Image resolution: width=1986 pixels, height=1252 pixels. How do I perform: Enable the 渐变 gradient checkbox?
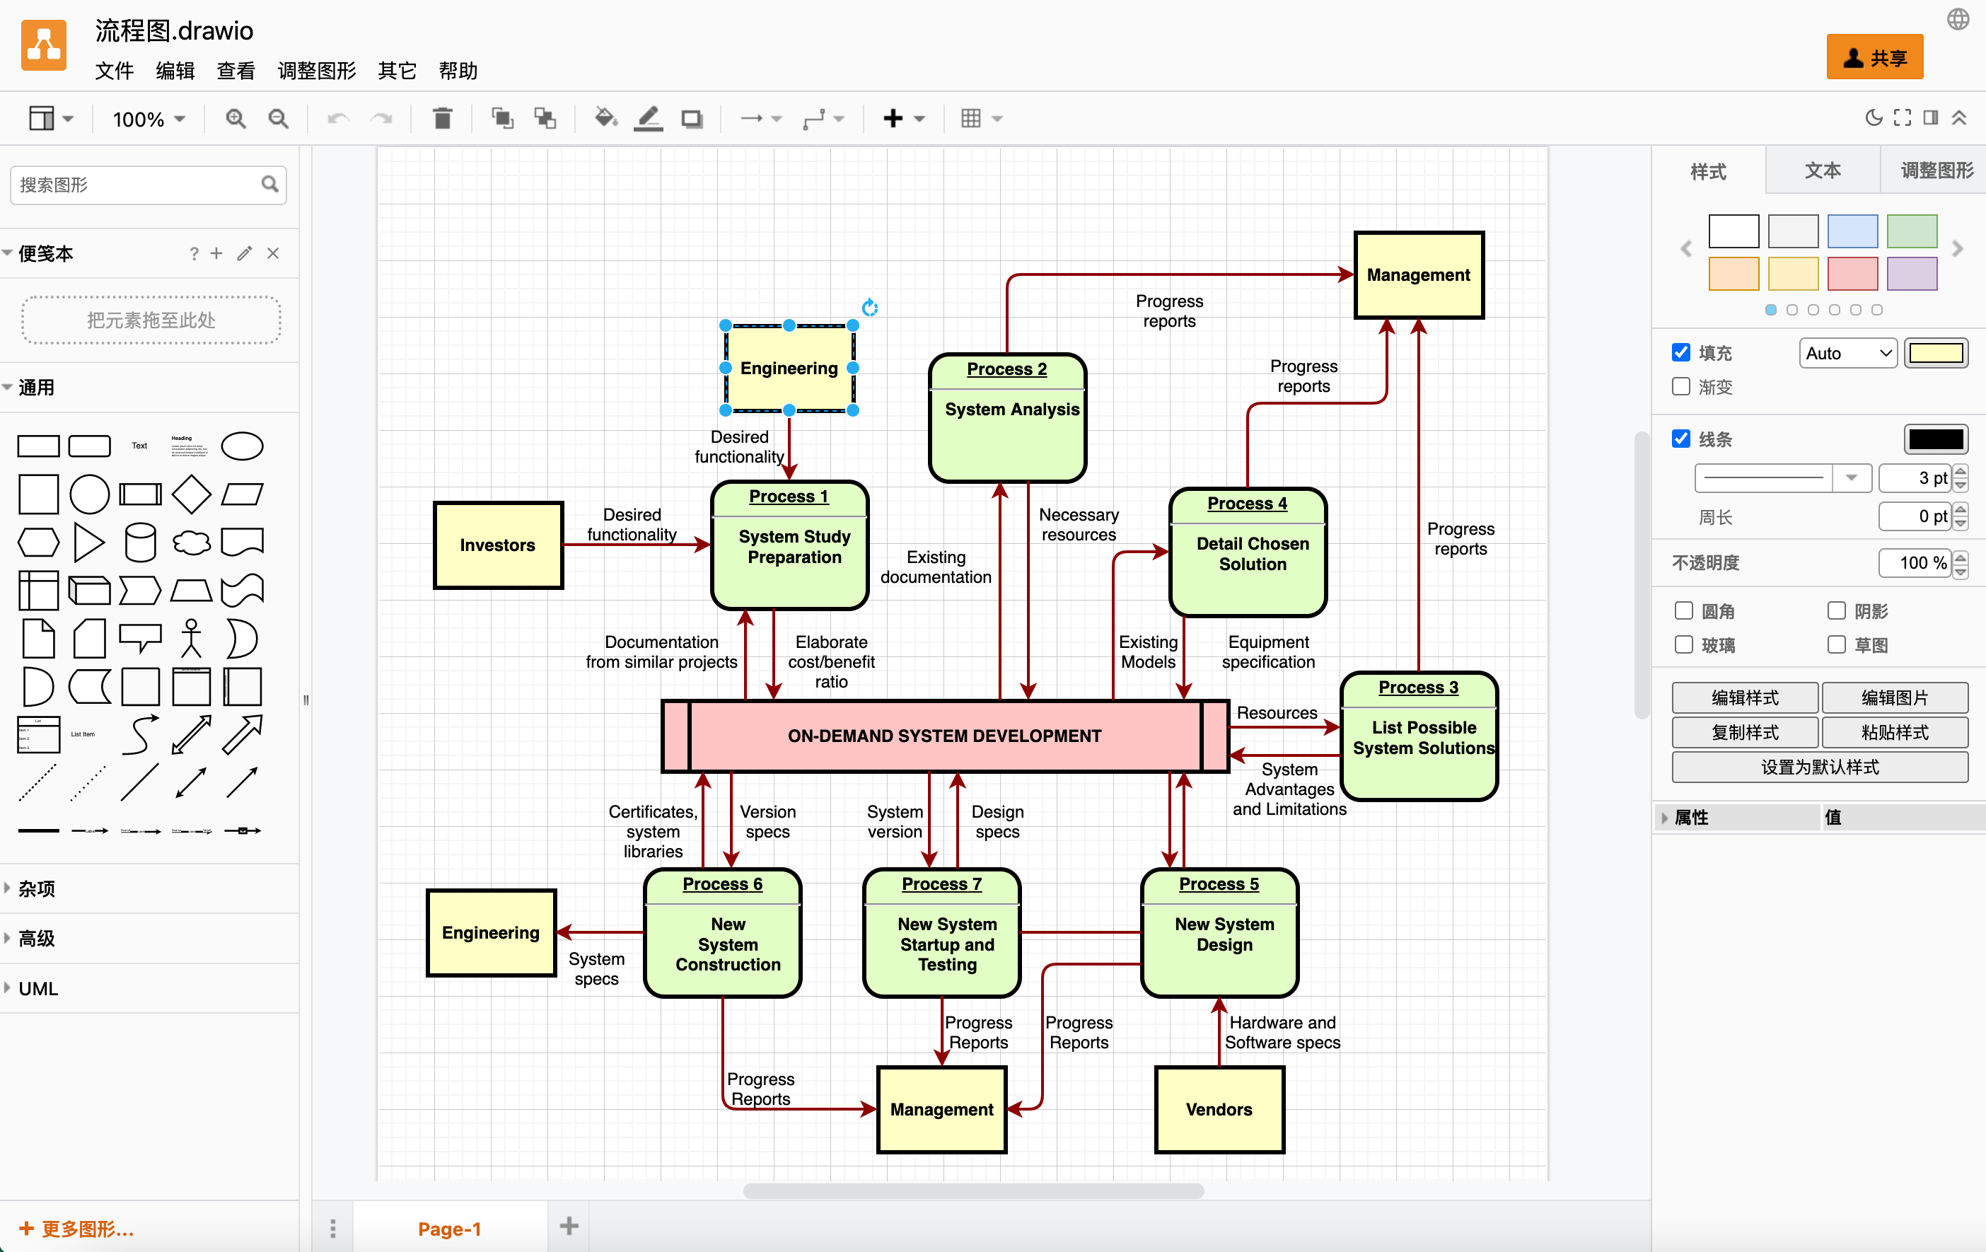[x=1681, y=387]
